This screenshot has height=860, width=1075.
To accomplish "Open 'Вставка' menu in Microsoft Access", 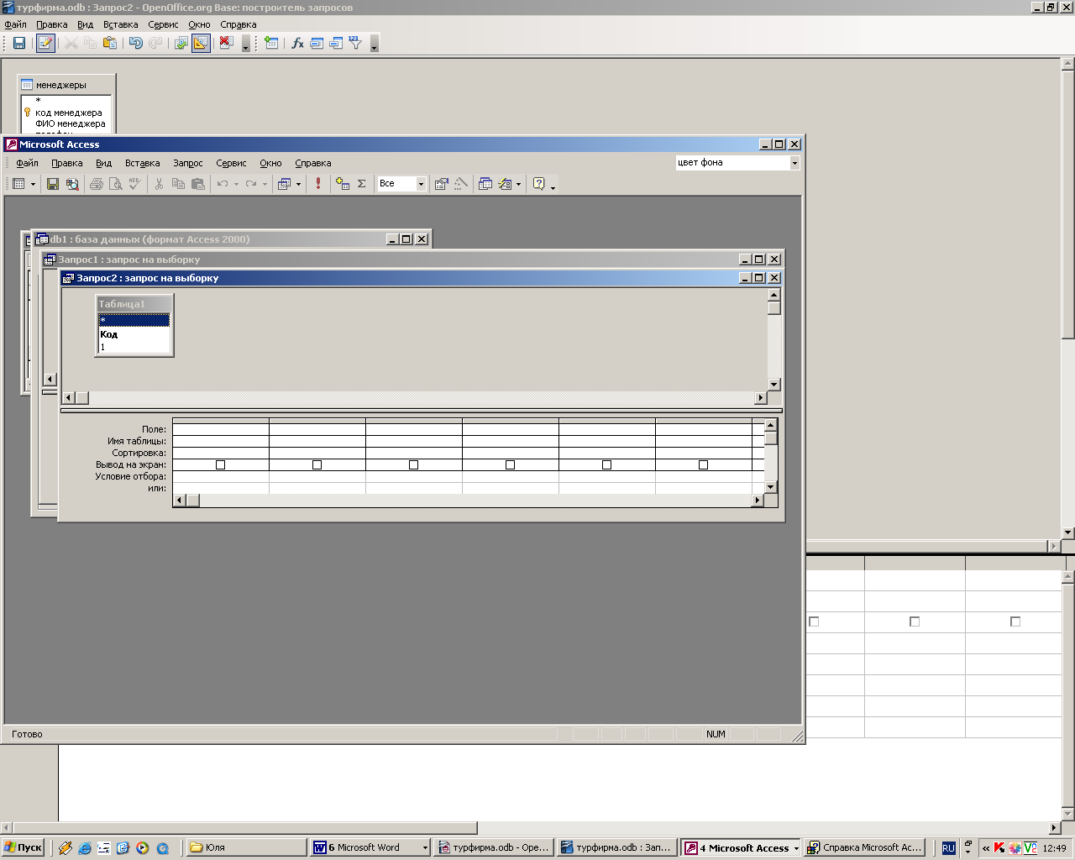I will (142, 163).
